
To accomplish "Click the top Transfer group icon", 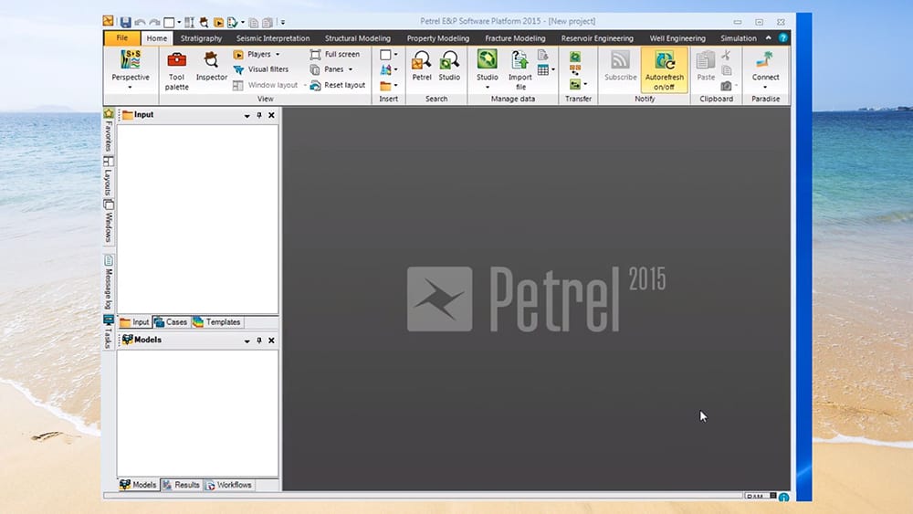I will (574, 57).
